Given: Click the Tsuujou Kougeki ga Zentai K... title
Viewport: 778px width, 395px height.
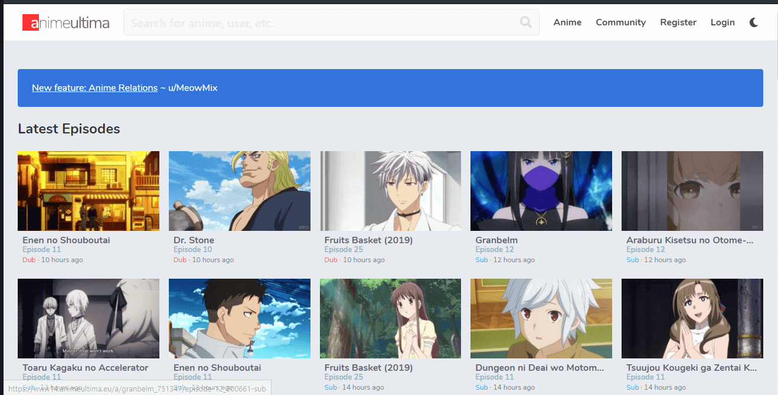Looking at the screenshot, I should click(x=691, y=368).
